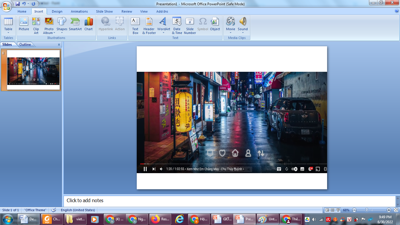Screen dimensions: 400x225
Task: Close the Slides/Outline pane
Action: [59, 45]
